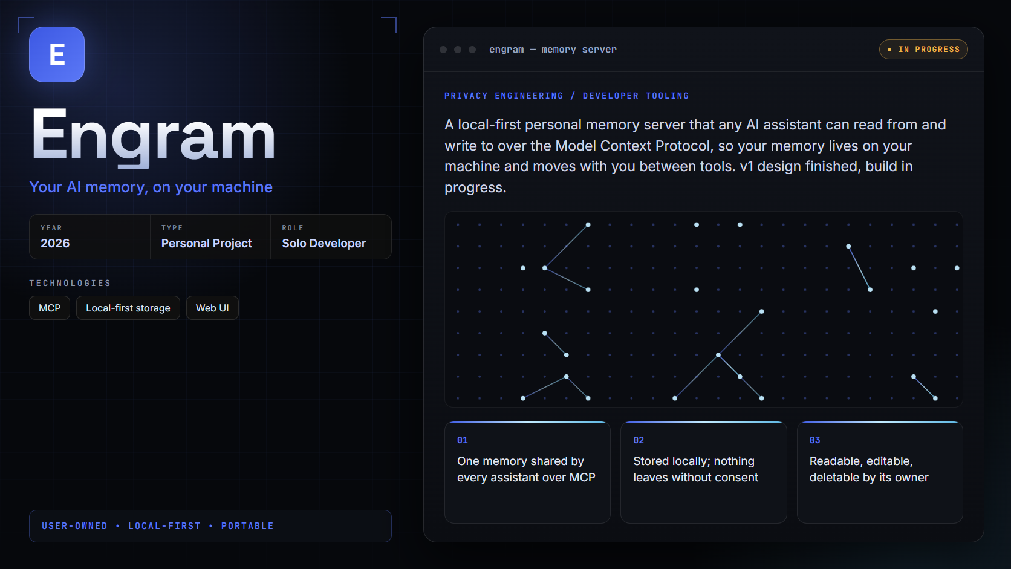Click the USER-OWNED • LOCAL-FIRST • PORTABLE banner
1011x569 pixels.
210,526
